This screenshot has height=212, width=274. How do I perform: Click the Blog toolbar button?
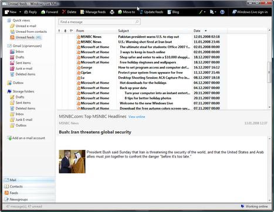click(x=173, y=12)
